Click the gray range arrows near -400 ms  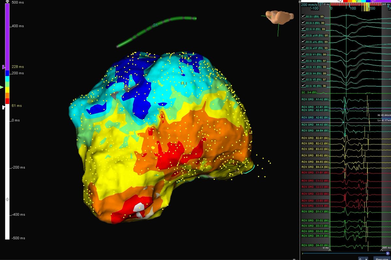click(x=7, y=199)
